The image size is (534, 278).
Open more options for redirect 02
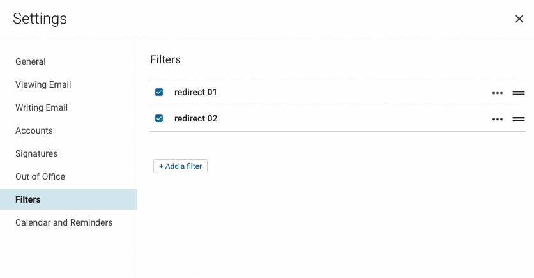point(498,119)
